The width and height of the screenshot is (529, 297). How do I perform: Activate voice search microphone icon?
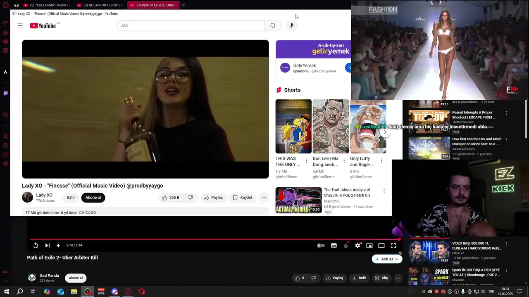click(292, 26)
